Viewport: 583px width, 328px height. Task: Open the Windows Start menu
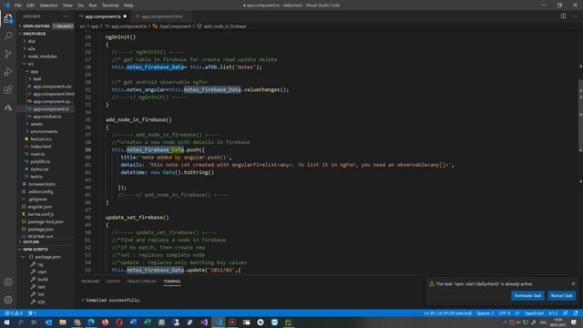pyautogui.click(x=6, y=323)
